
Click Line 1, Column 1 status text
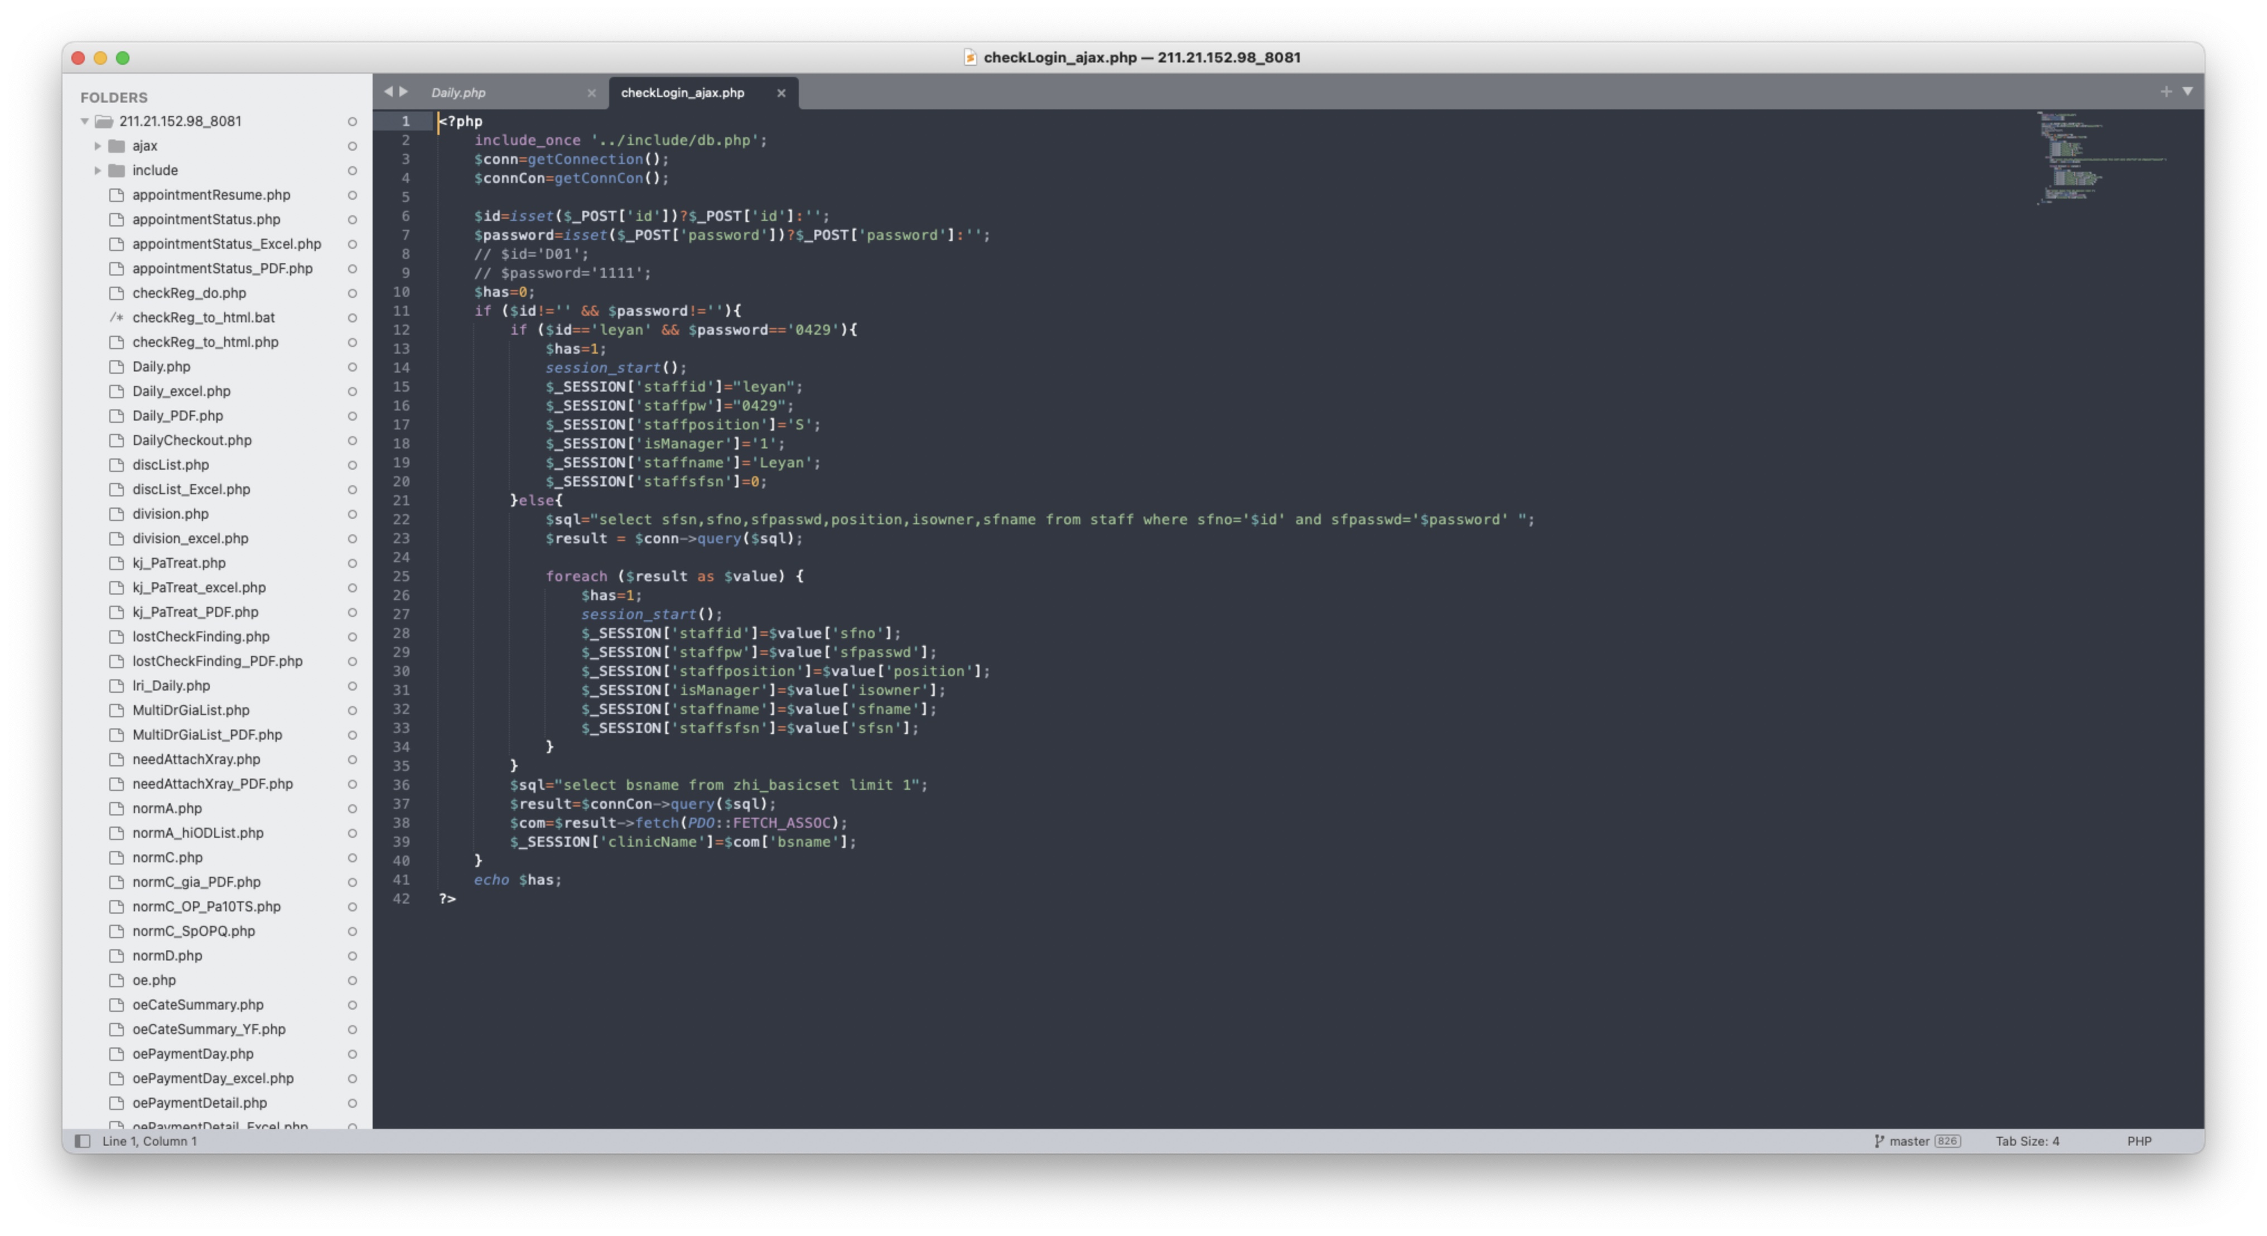tap(149, 1141)
